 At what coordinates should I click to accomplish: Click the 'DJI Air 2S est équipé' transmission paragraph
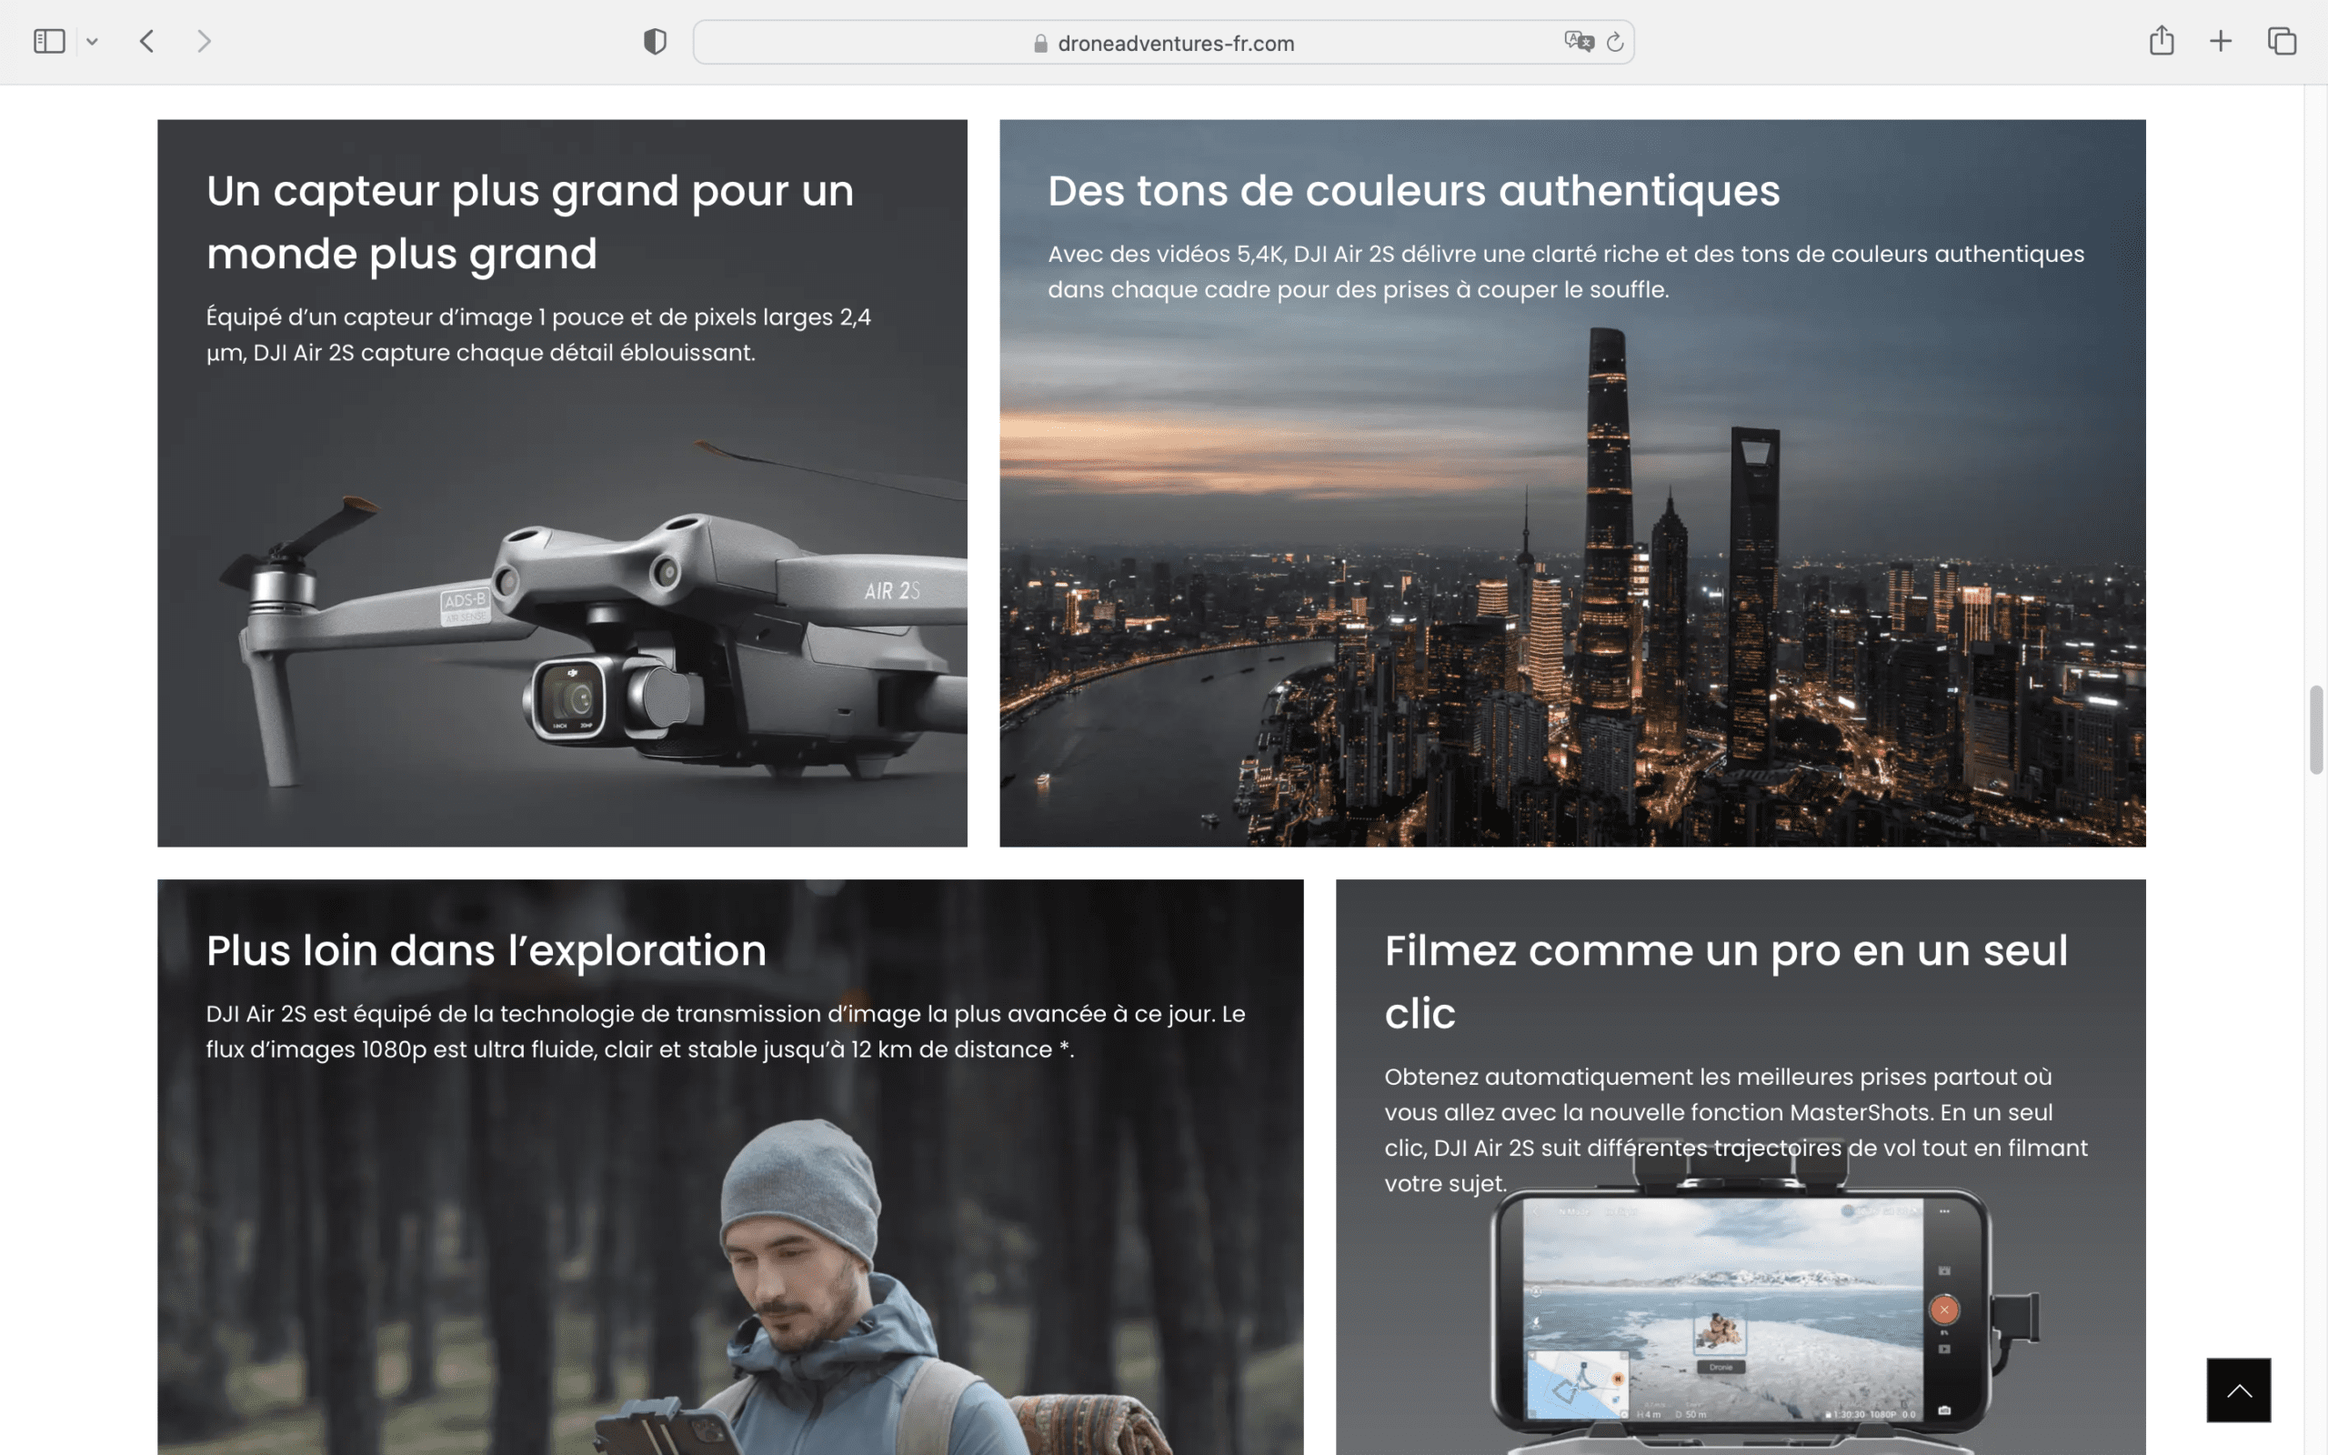click(726, 1031)
